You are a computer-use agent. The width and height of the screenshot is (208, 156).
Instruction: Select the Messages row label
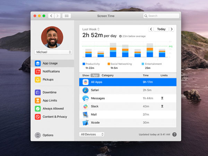tap(98, 98)
